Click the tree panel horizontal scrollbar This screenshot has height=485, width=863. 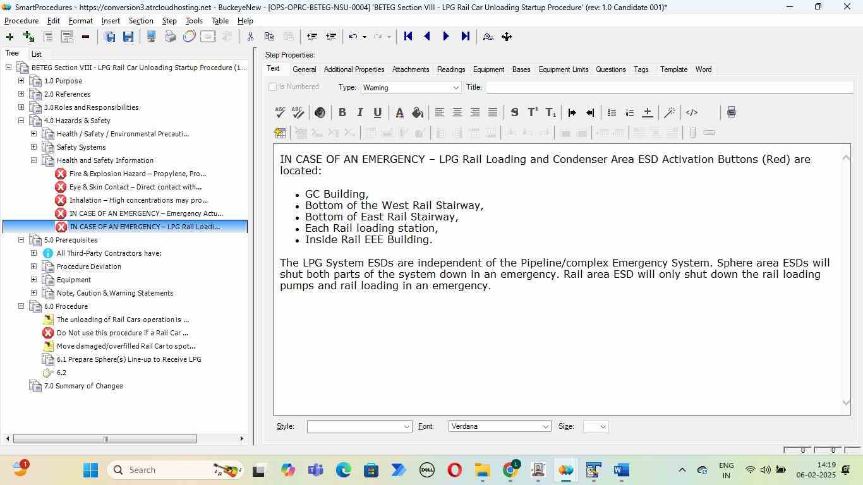coord(105,438)
